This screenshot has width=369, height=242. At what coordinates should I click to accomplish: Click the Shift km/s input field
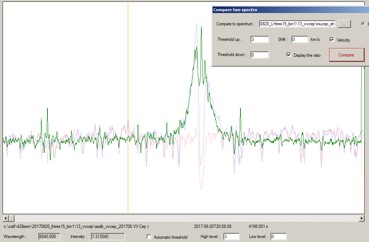299,39
